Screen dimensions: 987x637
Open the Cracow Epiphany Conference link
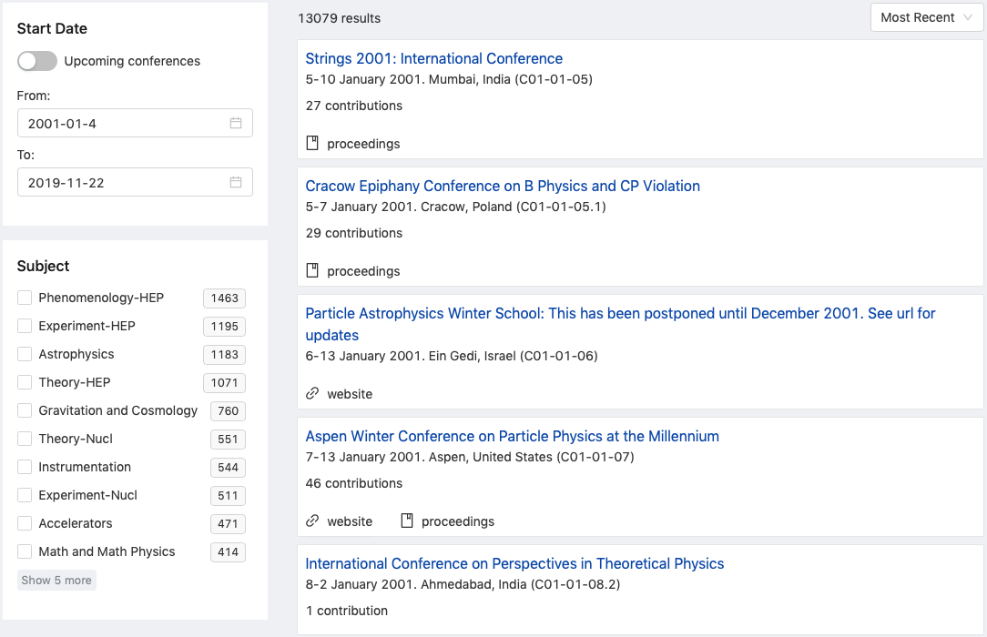point(503,186)
